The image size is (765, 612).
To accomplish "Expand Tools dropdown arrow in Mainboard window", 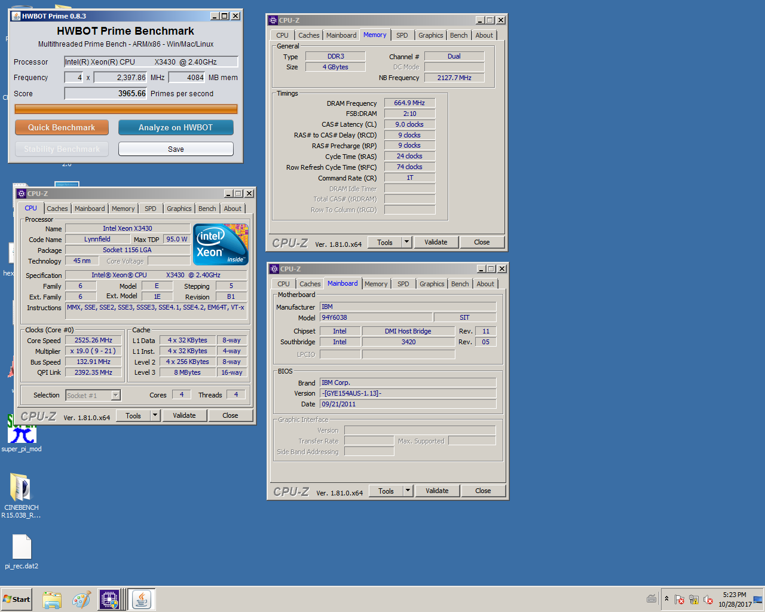I will 408,491.
